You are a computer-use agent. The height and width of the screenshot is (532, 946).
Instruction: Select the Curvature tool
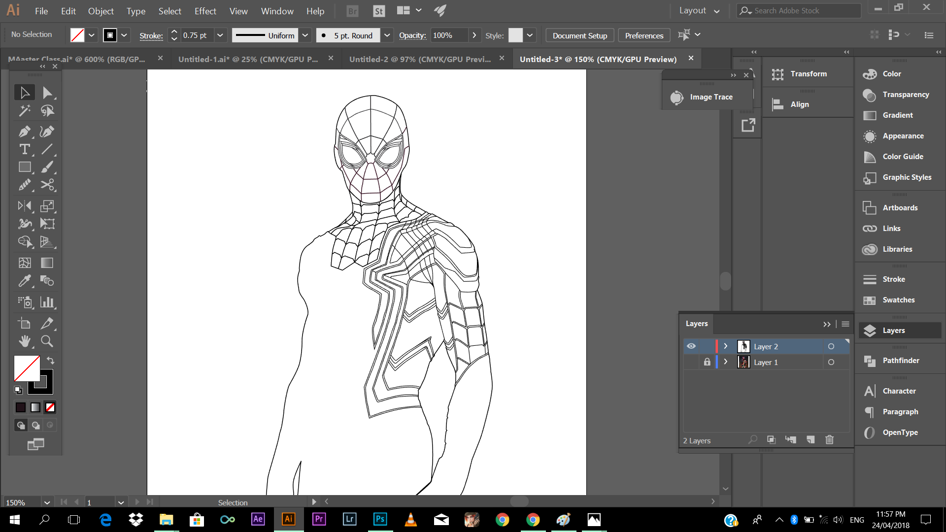coord(47,132)
